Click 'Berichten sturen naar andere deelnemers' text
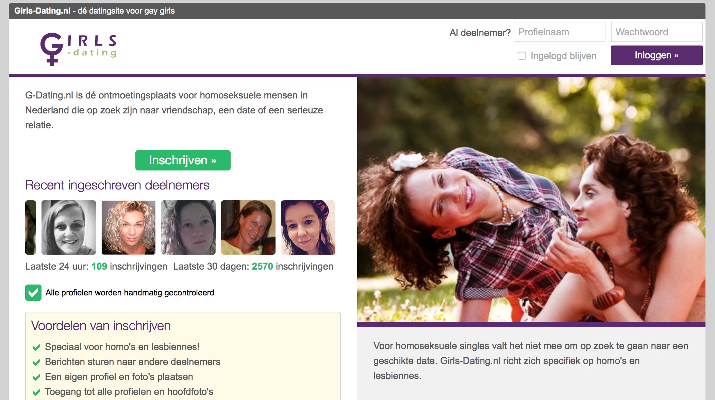Screen dimensions: 715x400 133,362
